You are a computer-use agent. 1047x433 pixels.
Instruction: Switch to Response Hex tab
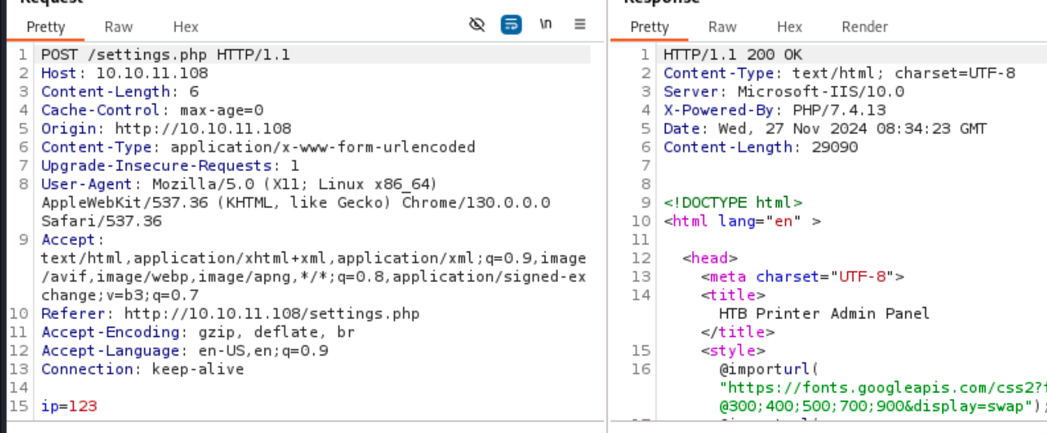click(x=789, y=27)
